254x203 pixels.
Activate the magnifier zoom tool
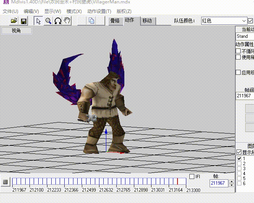pos(48,21)
